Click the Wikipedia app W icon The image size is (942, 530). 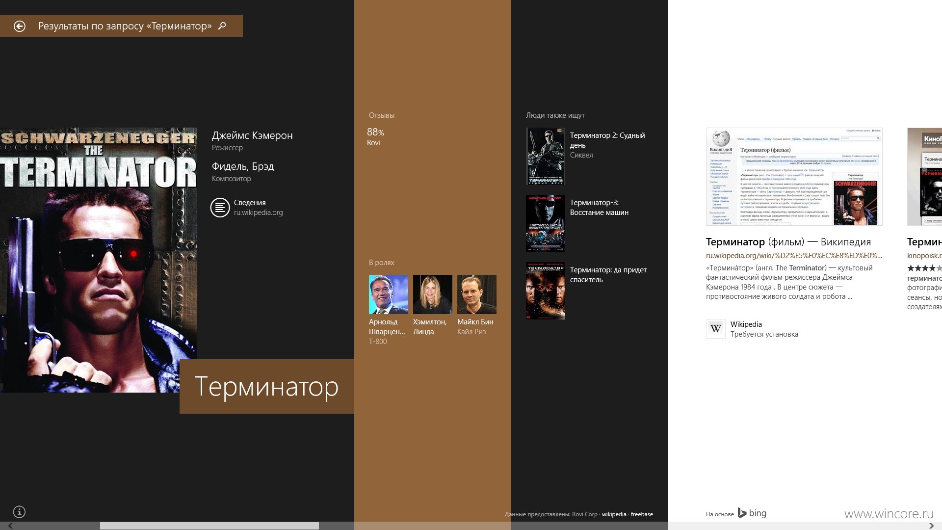coord(715,329)
